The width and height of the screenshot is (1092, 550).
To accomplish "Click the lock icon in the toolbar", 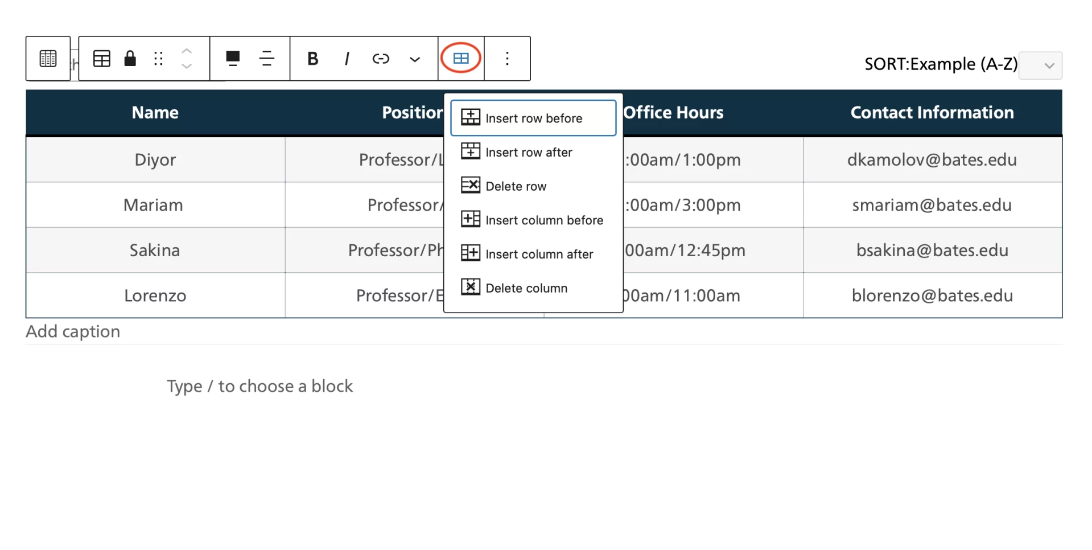I will click(130, 59).
